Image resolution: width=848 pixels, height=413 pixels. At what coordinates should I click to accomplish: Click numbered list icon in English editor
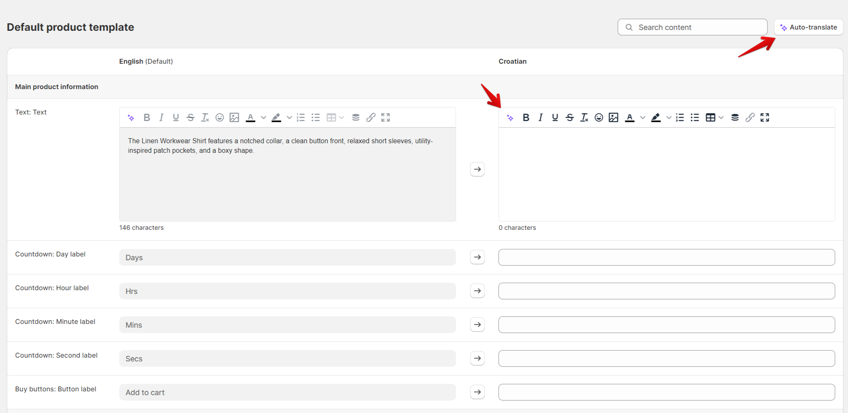point(301,118)
